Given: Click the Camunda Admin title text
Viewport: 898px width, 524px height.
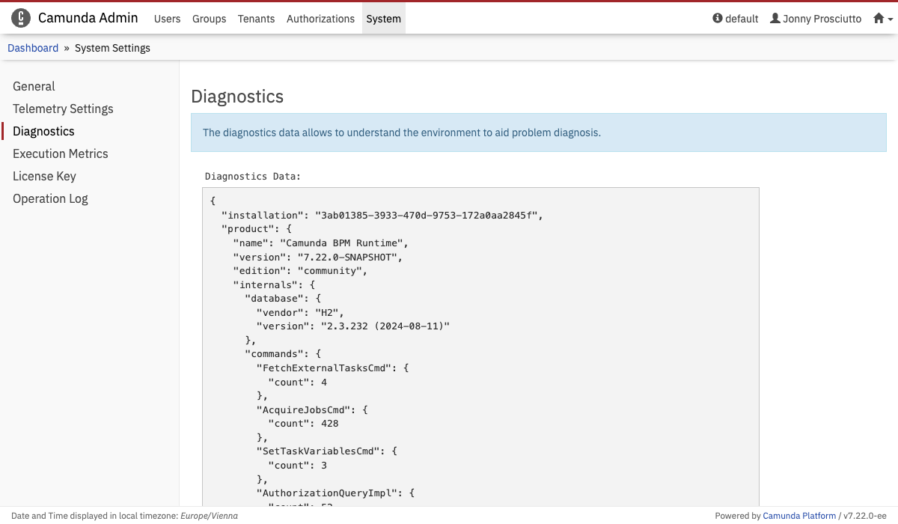Looking at the screenshot, I should tap(88, 18).
